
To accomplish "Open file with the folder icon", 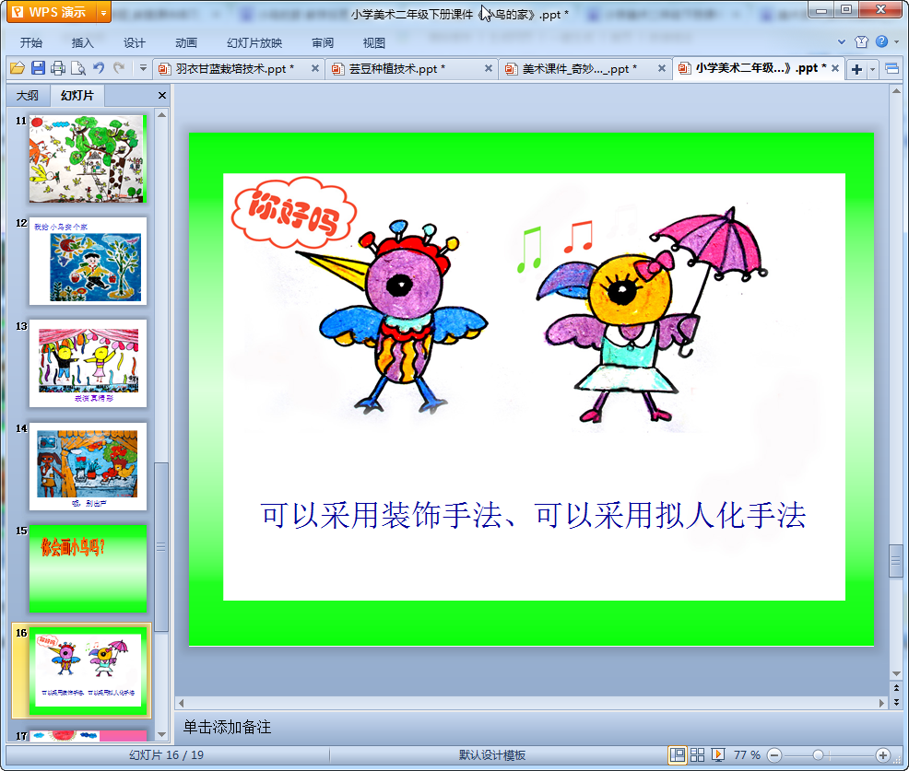I will 18,68.
